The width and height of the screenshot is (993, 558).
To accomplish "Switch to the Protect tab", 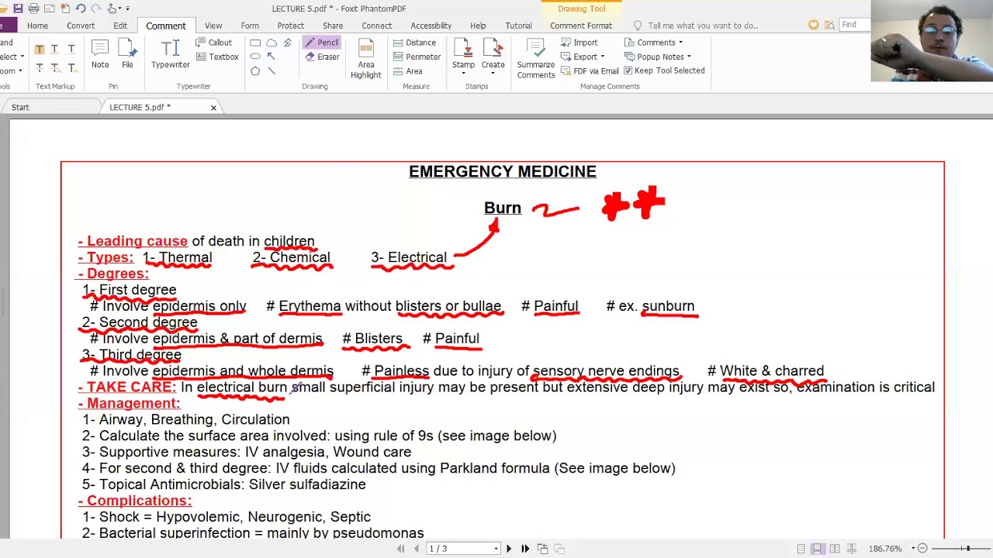I will click(291, 26).
